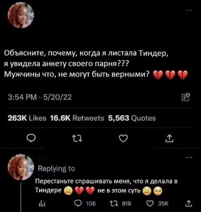Share the reply tweet via upload icon
Image resolution: width=201 pixels, height=212 pixels.
(189, 203)
